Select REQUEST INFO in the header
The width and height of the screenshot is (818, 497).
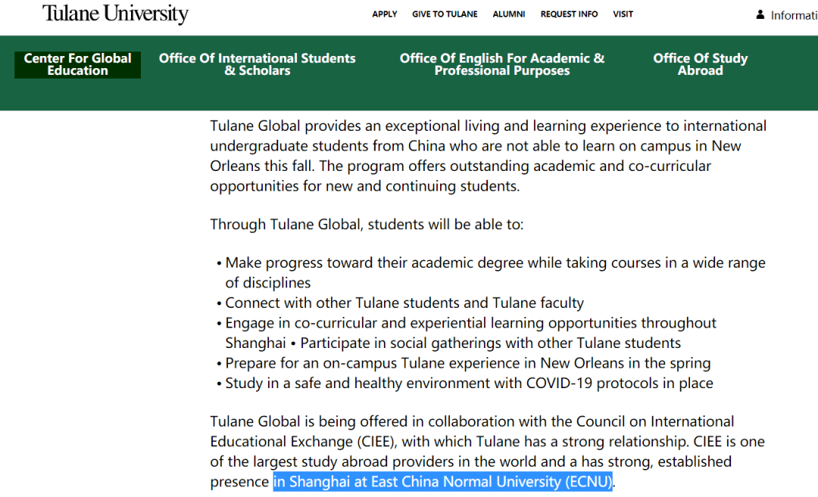[x=569, y=14]
